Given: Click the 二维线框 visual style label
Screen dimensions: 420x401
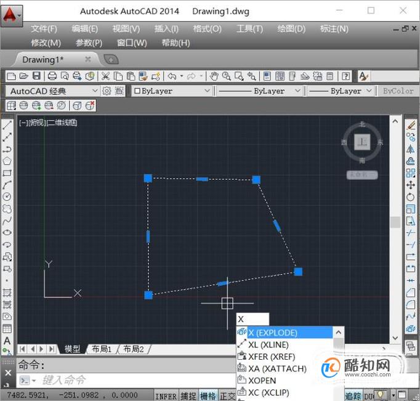Looking at the screenshot, I should pos(62,123).
